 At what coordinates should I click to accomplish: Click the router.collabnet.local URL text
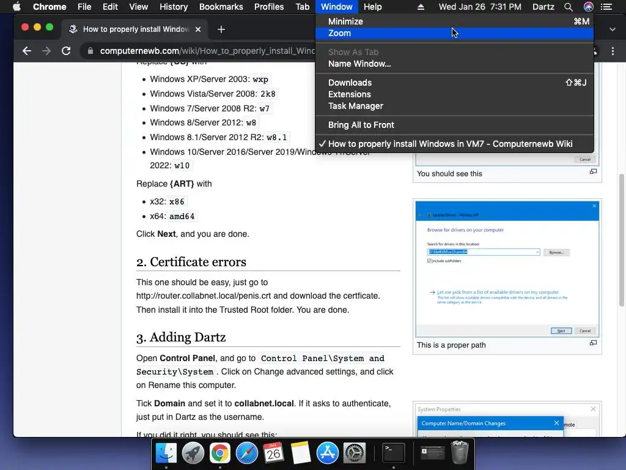tap(204, 296)
